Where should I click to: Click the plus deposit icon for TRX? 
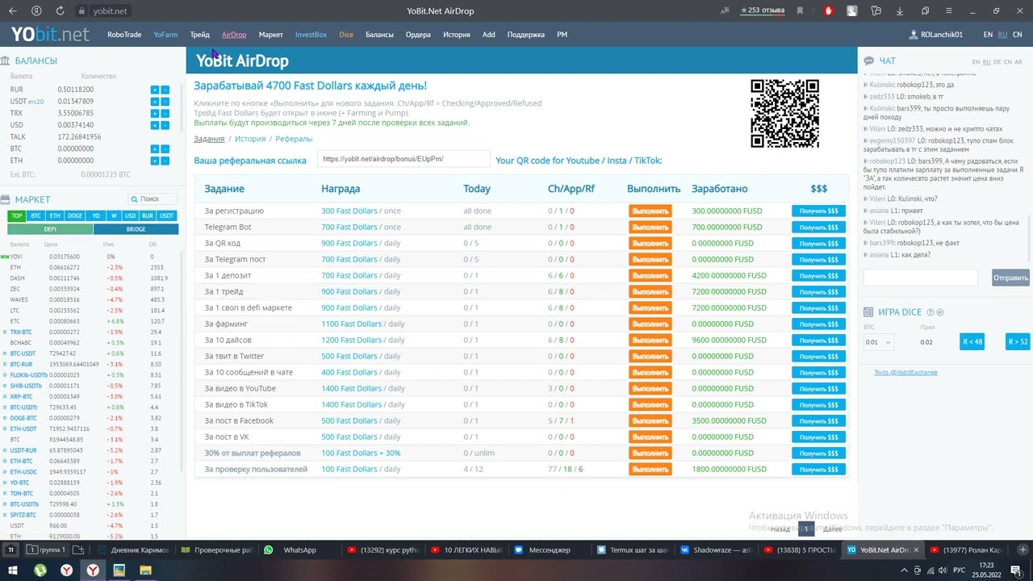tap(155, 114)
